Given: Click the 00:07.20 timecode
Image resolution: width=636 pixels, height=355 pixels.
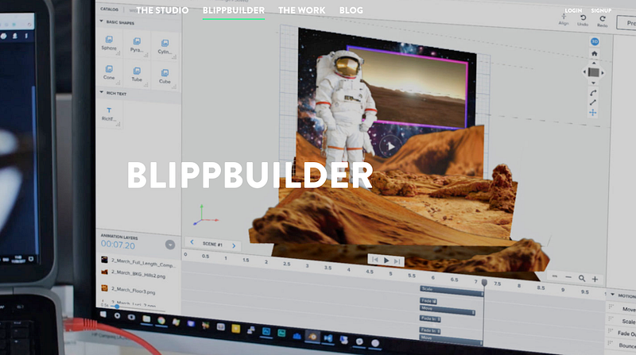Looking at the screenshot, I should tap(118, 245).
